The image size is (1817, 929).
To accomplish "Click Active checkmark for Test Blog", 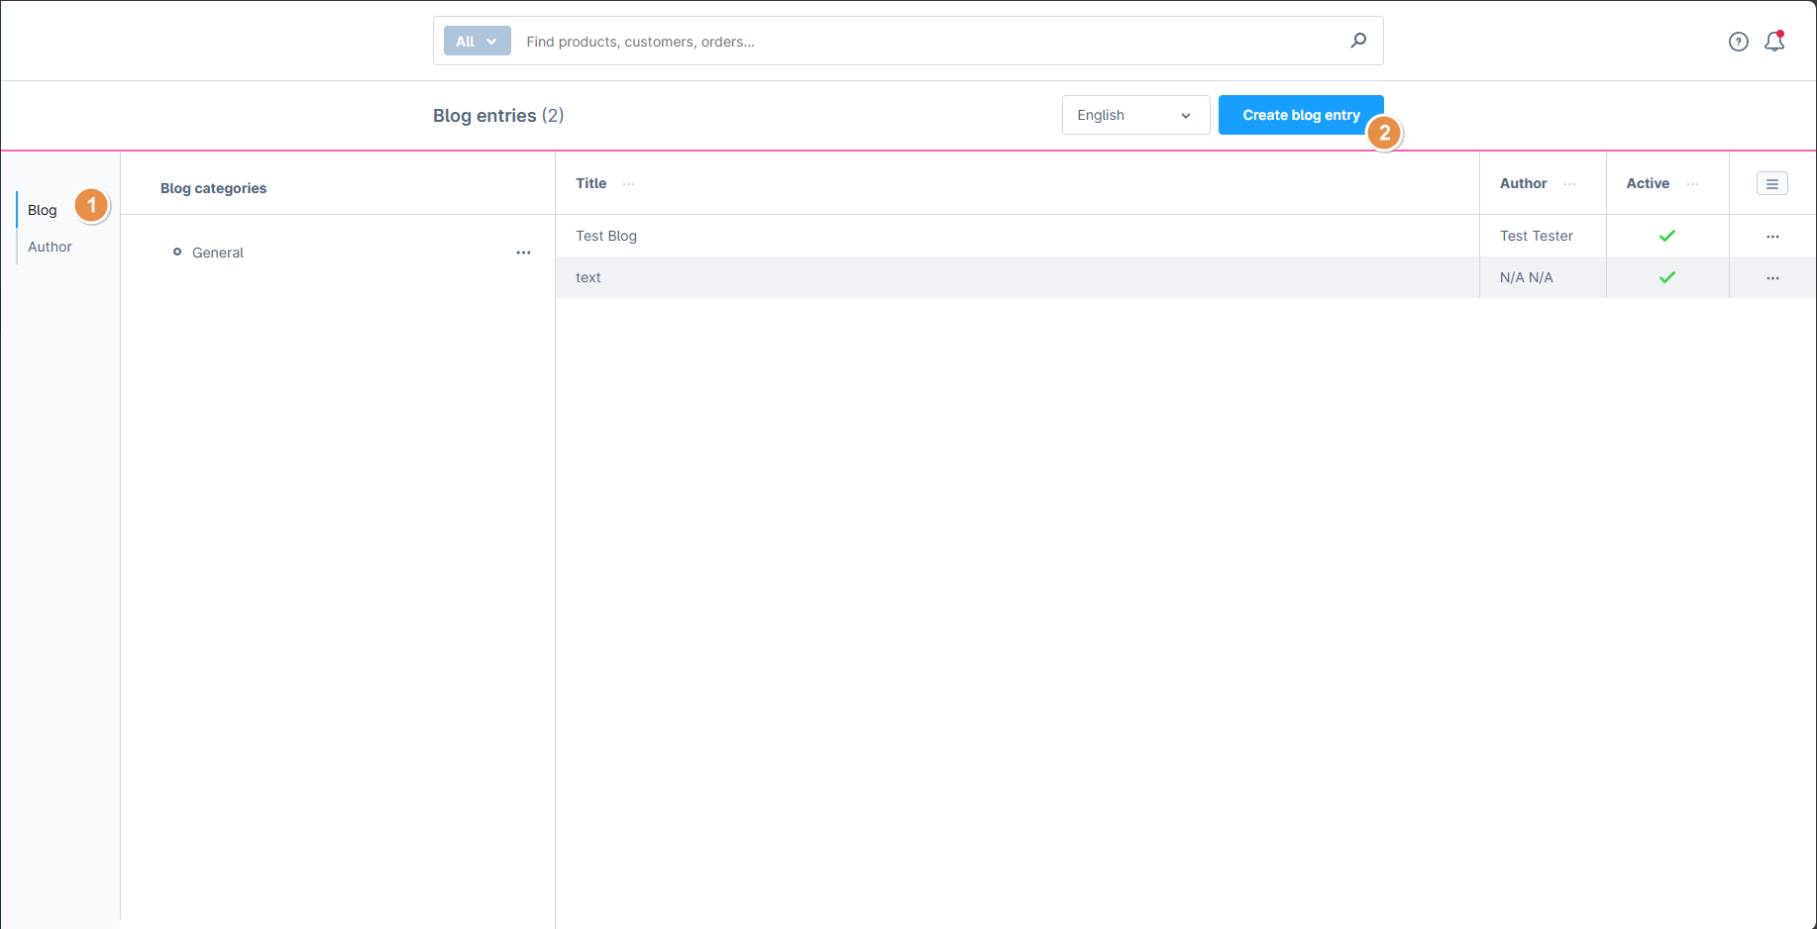I will (1667, 236).
